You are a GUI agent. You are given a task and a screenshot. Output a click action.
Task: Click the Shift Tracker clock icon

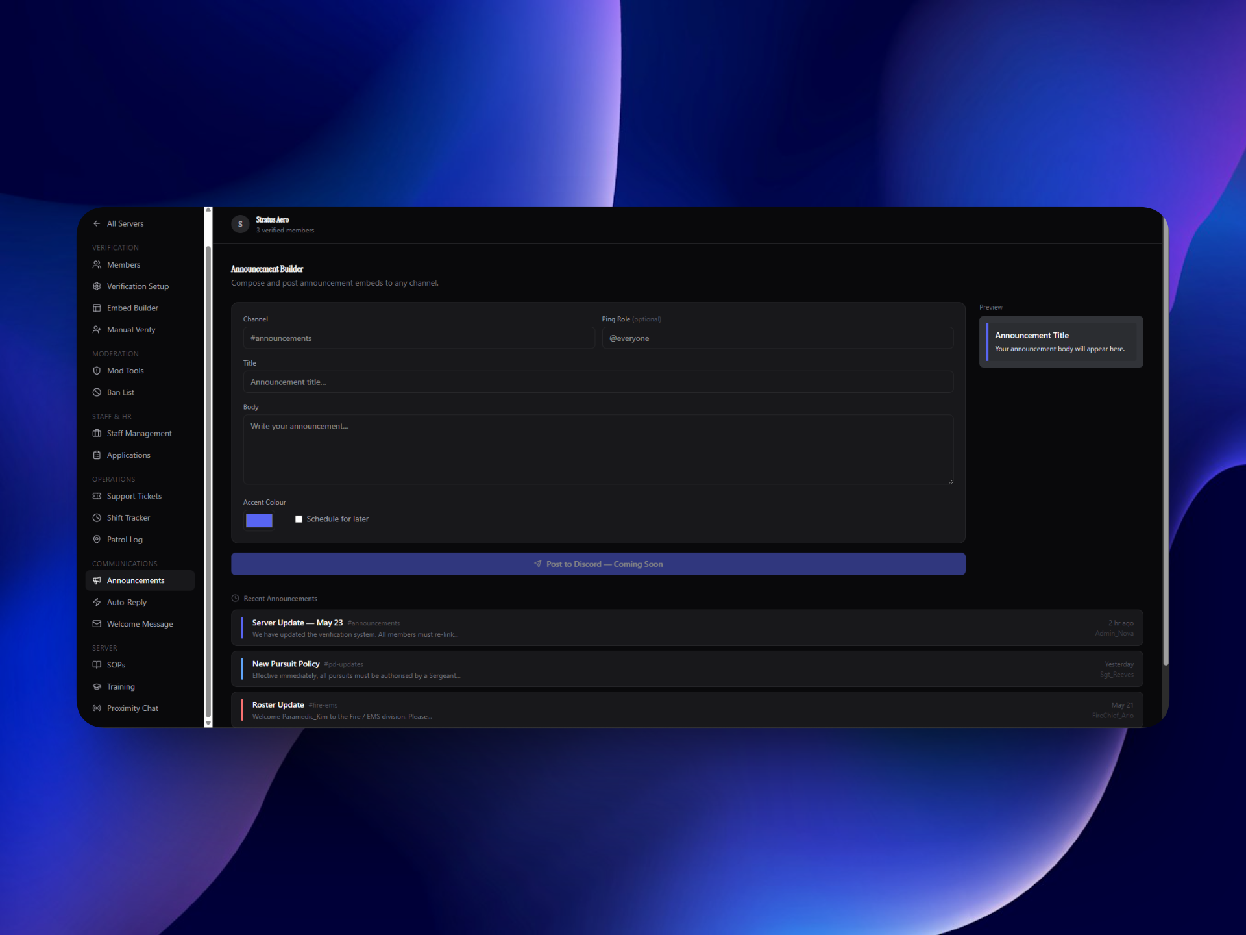click(x=97, y=518)
